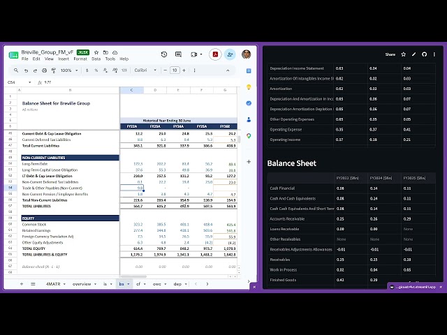Open the name box dropdown arrow
447x335 pixels.
29,82
